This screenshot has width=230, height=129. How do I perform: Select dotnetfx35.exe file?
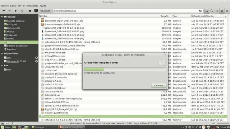52,95
